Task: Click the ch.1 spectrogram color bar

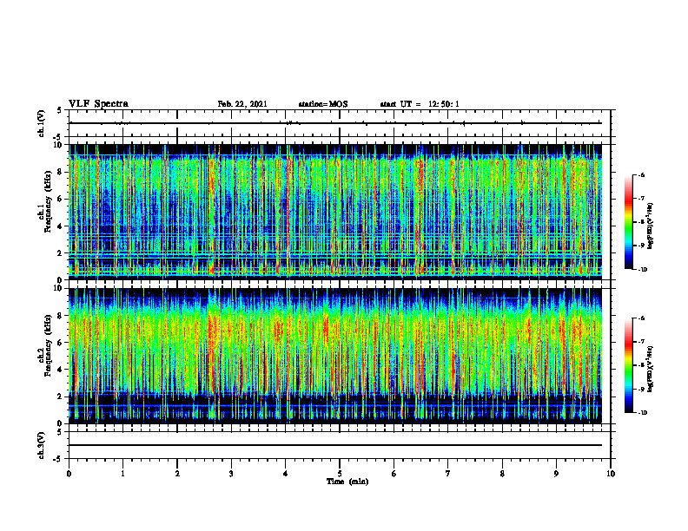Action: 629,222
